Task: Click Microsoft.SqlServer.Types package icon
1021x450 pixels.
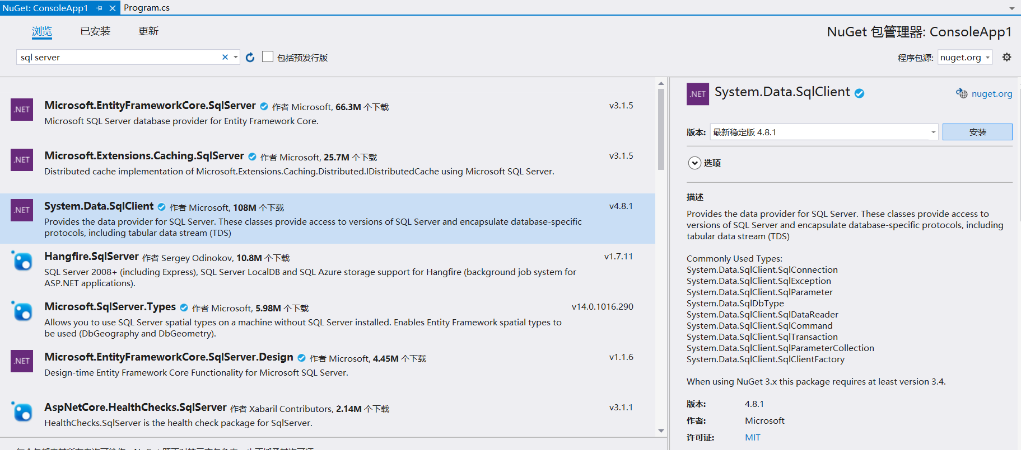Action: [22, 311]
